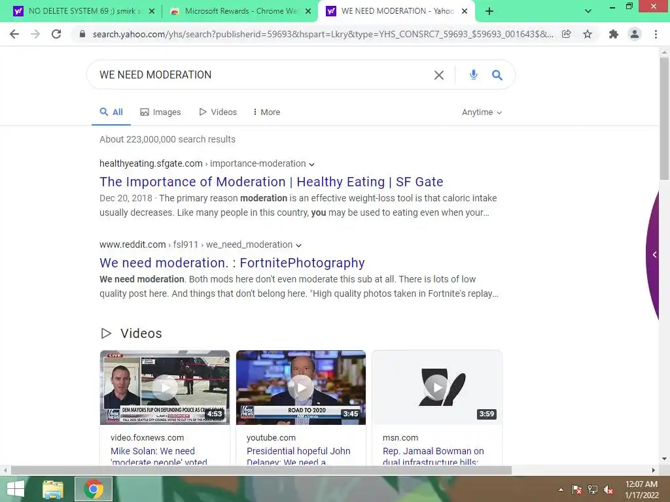This screenshot has height=502, width=670.
Task: Open the Anytime time filter dropdown
Action: tap(482, 112)
